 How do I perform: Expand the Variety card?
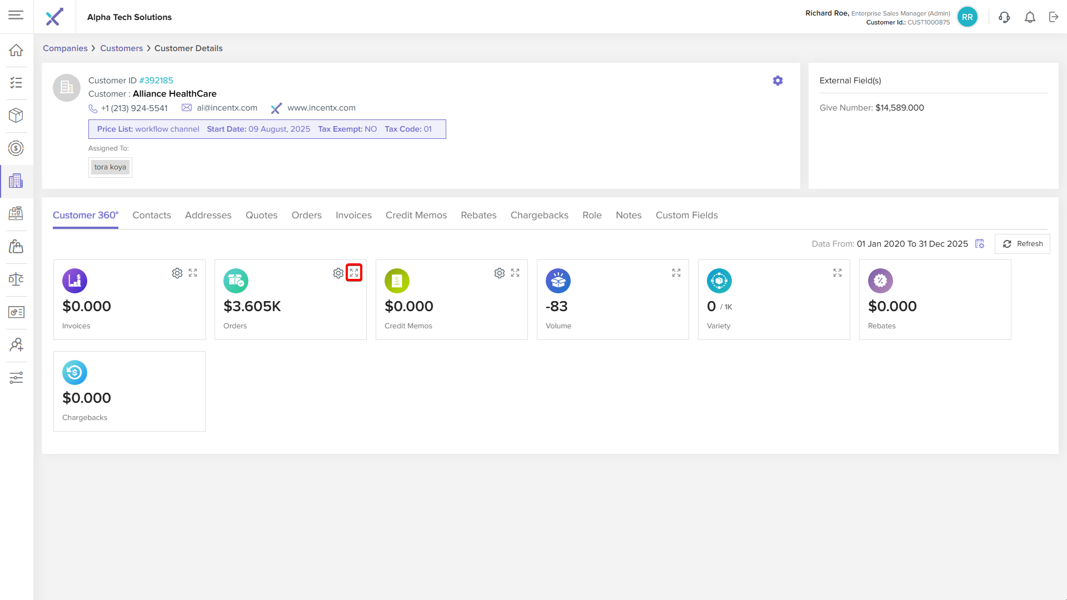pos(837,273)
